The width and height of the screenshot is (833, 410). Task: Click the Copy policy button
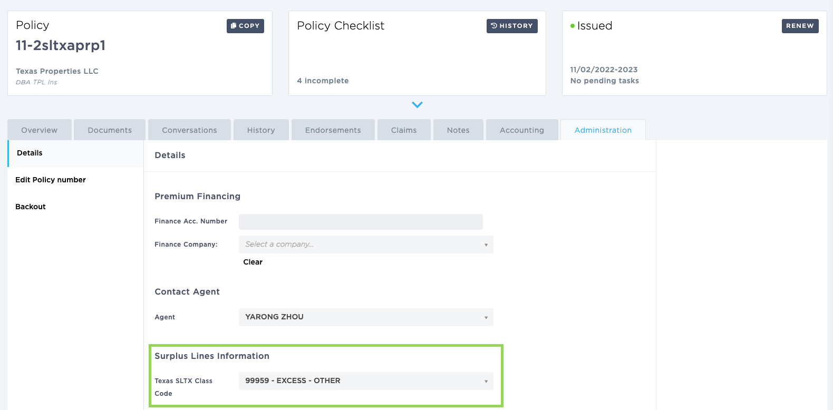point(245,26)
